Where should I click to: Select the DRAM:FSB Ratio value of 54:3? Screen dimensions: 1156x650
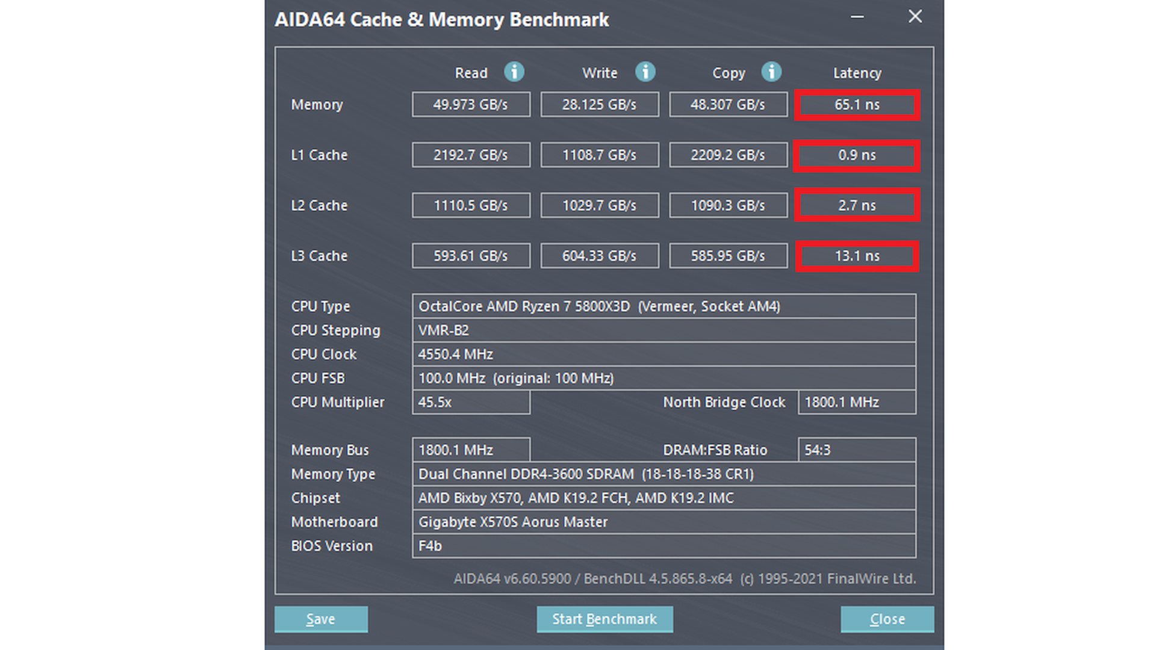[856, 450]
